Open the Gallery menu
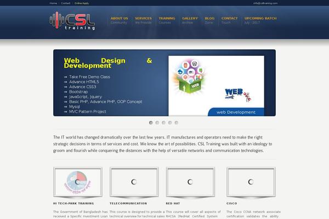The width and height of the screenshot is (329, 219). [190, 20]
